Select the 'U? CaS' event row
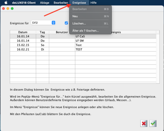Screen dimensions: 164x131 pos(82,36)
